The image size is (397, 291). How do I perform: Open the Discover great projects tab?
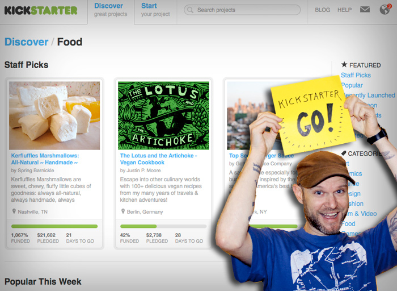pos(111,10)
